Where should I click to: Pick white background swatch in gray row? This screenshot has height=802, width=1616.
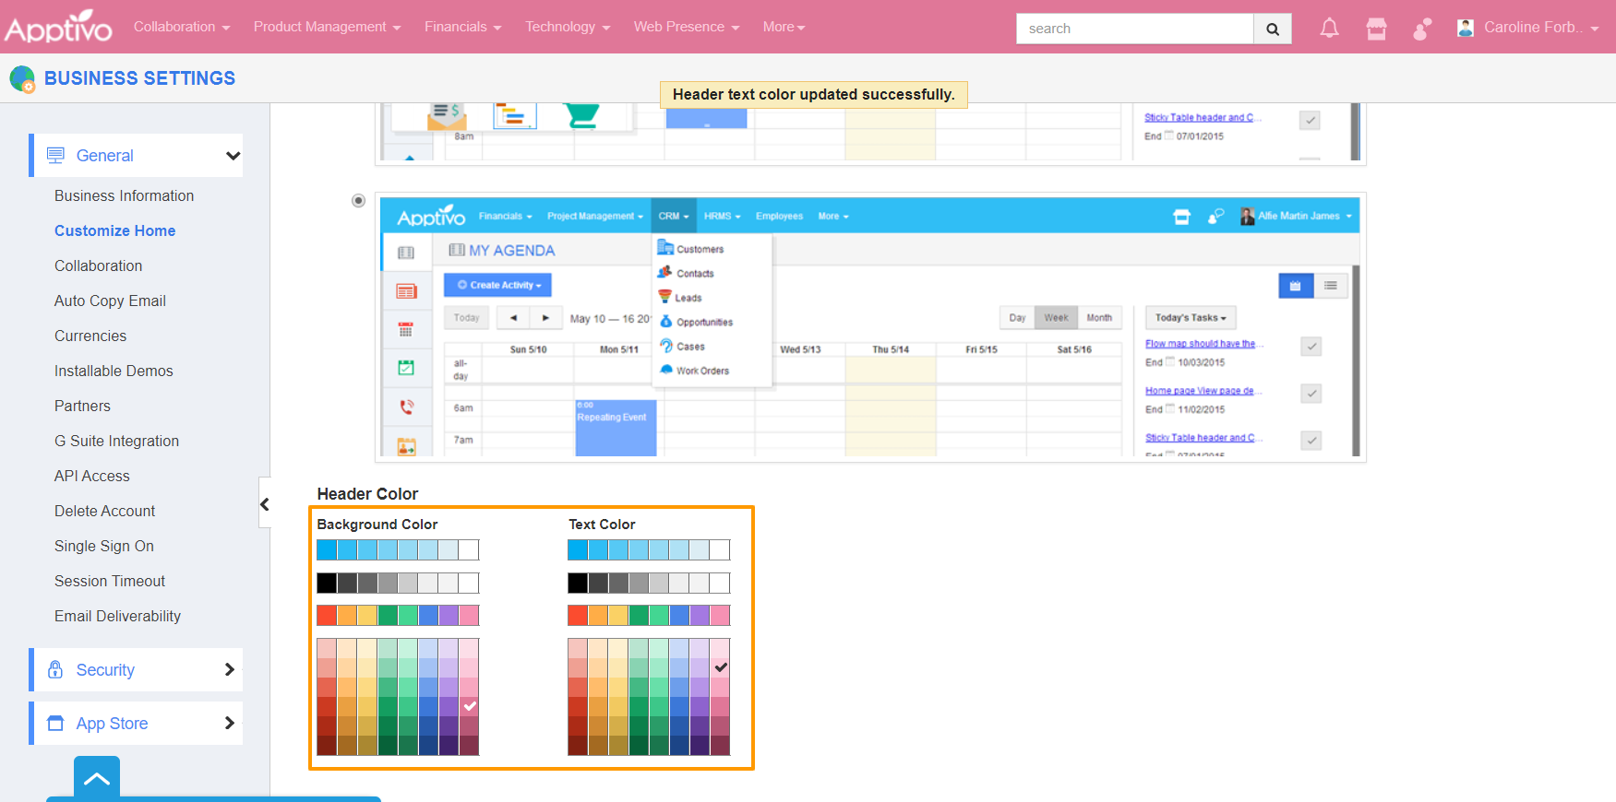click(x=469, y=583)
